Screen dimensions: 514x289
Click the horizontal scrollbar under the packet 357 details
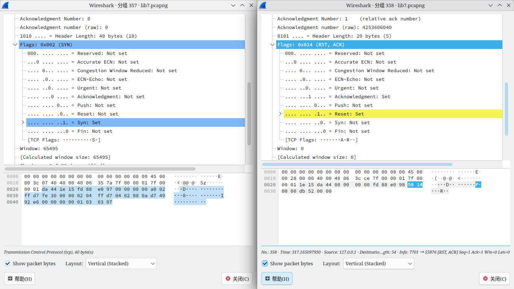(100, 169)
